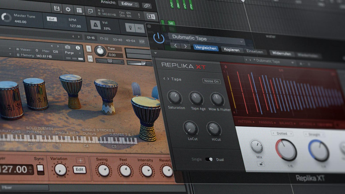Click the Vergleichen compare button
The width and height of the screenshot is (345, 194).
[x=206, y=48]
